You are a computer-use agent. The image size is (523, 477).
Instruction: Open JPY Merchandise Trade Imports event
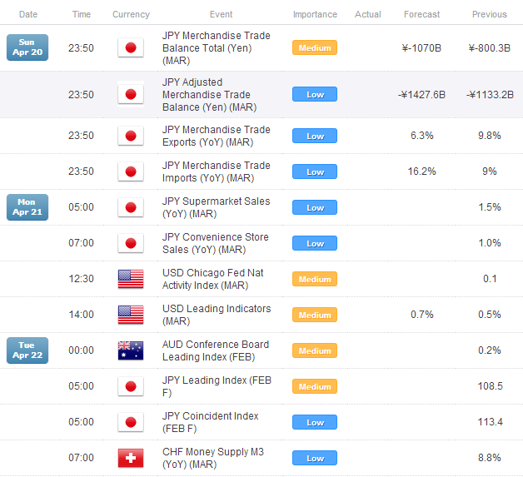pyautogui.click(x=217, y=171)
